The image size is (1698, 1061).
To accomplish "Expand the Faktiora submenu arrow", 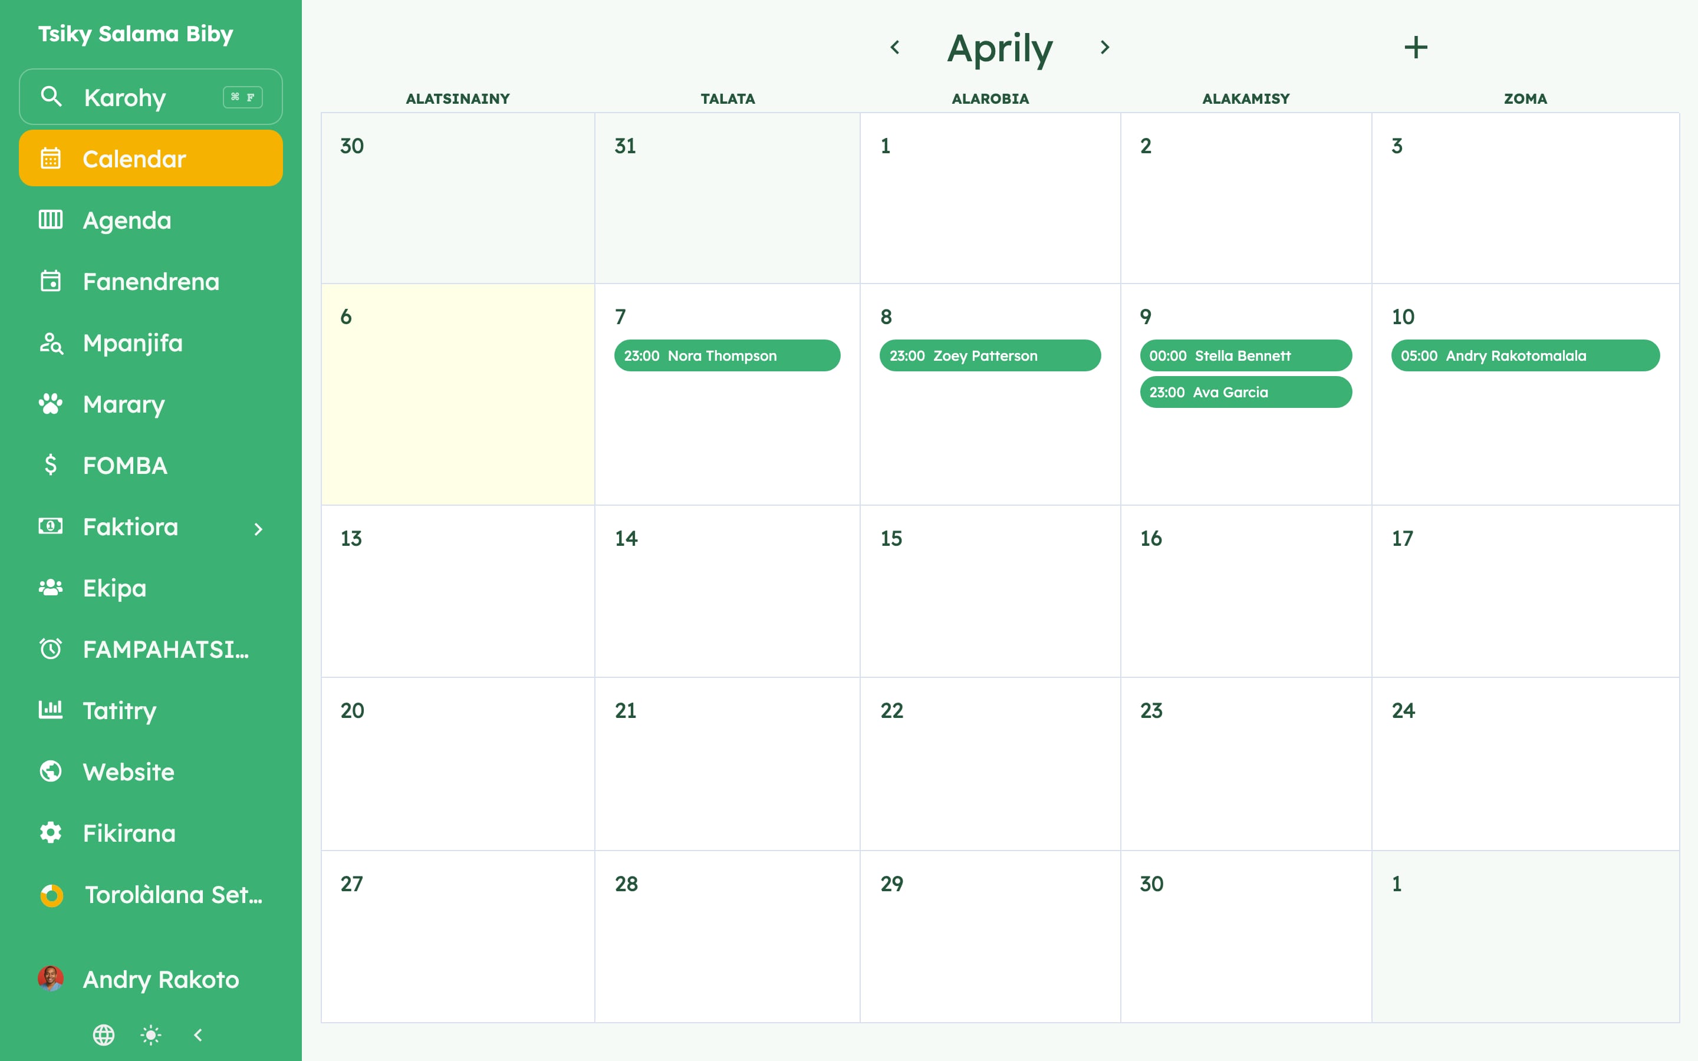I will tap(258, 528).
